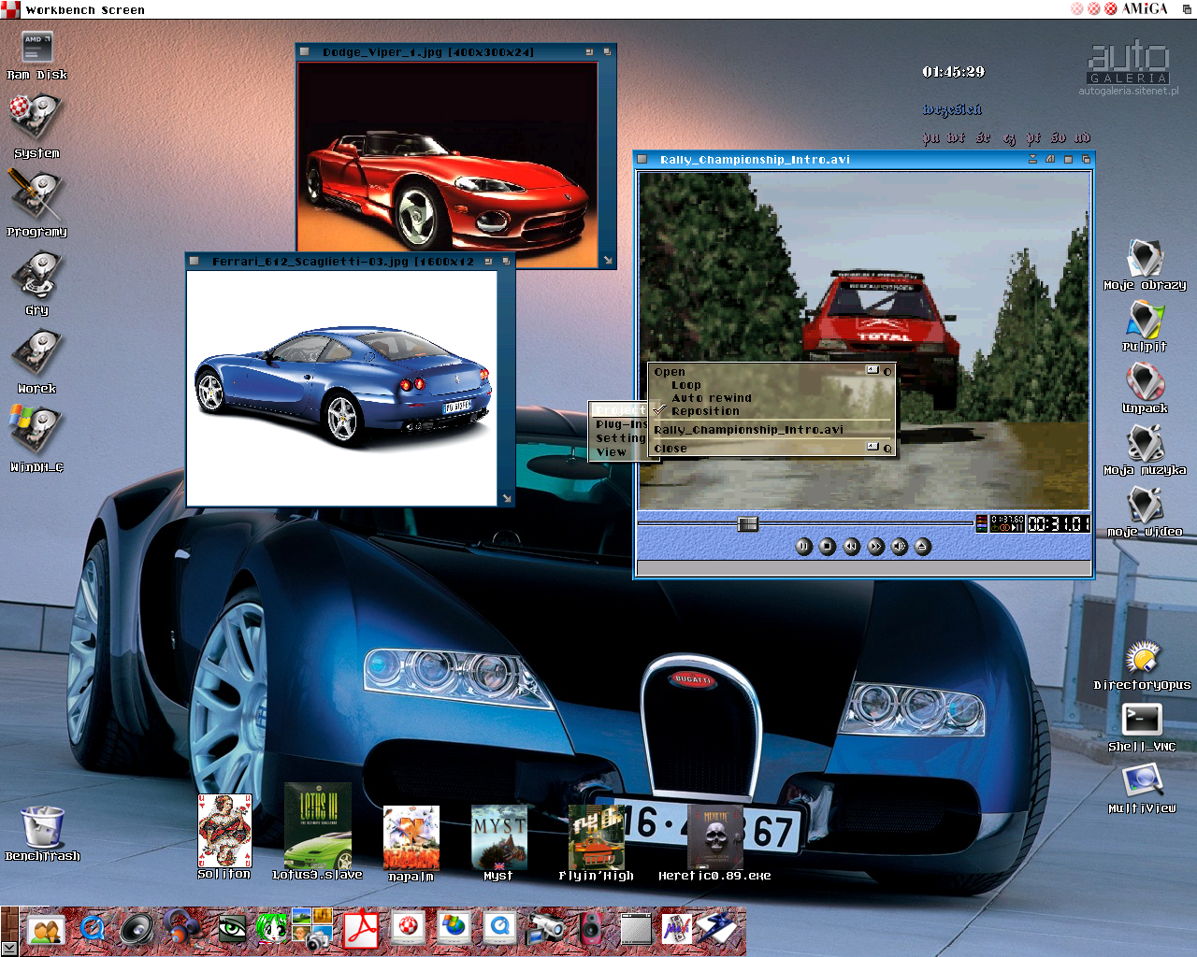Click the Adobe PDF reader dock icon
The height and width of the screenshot is (957, 1197).
[361, 930]
